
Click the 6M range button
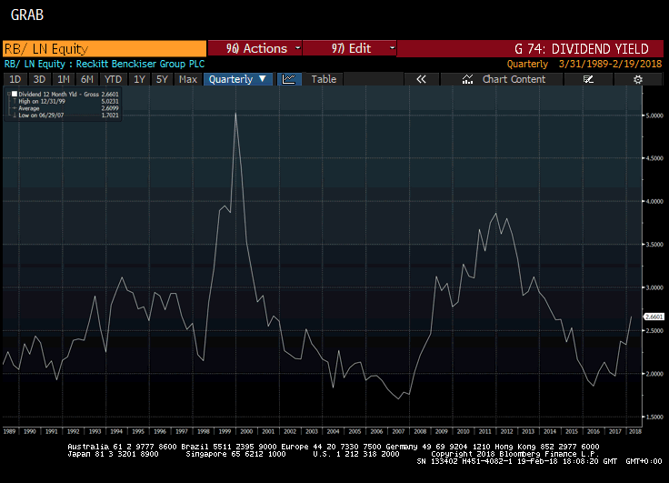[x=86, y=79]
